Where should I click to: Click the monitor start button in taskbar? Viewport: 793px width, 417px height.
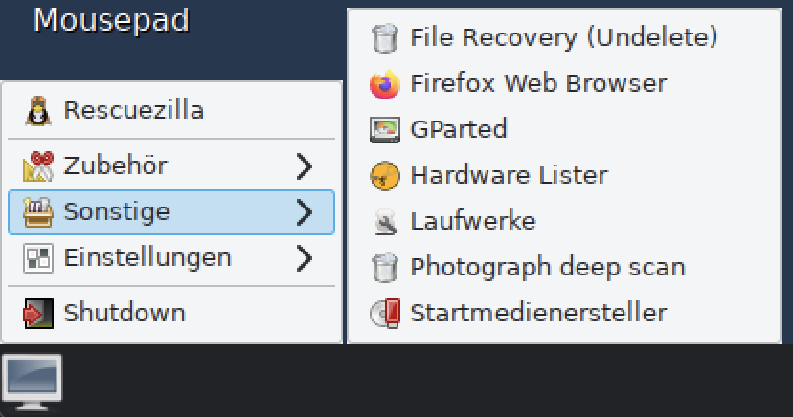pos(32,383)
